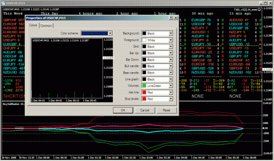The image size is (274, 161).
Task: Expand the Grid color dropdown
Action: (x=171, y=46)
